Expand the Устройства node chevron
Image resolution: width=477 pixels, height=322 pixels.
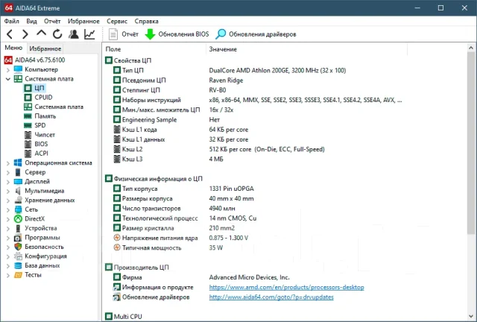click(x=8, y=228)
